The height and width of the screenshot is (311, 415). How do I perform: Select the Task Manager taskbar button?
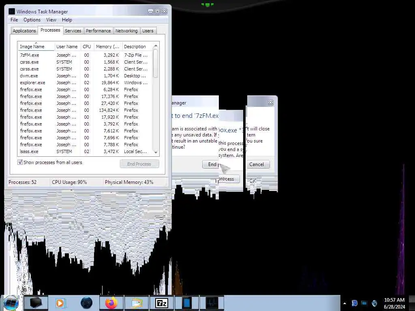tap(212, 303)
